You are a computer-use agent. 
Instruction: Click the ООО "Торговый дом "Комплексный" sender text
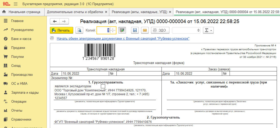pyautogui.click(x=102, y=94)
